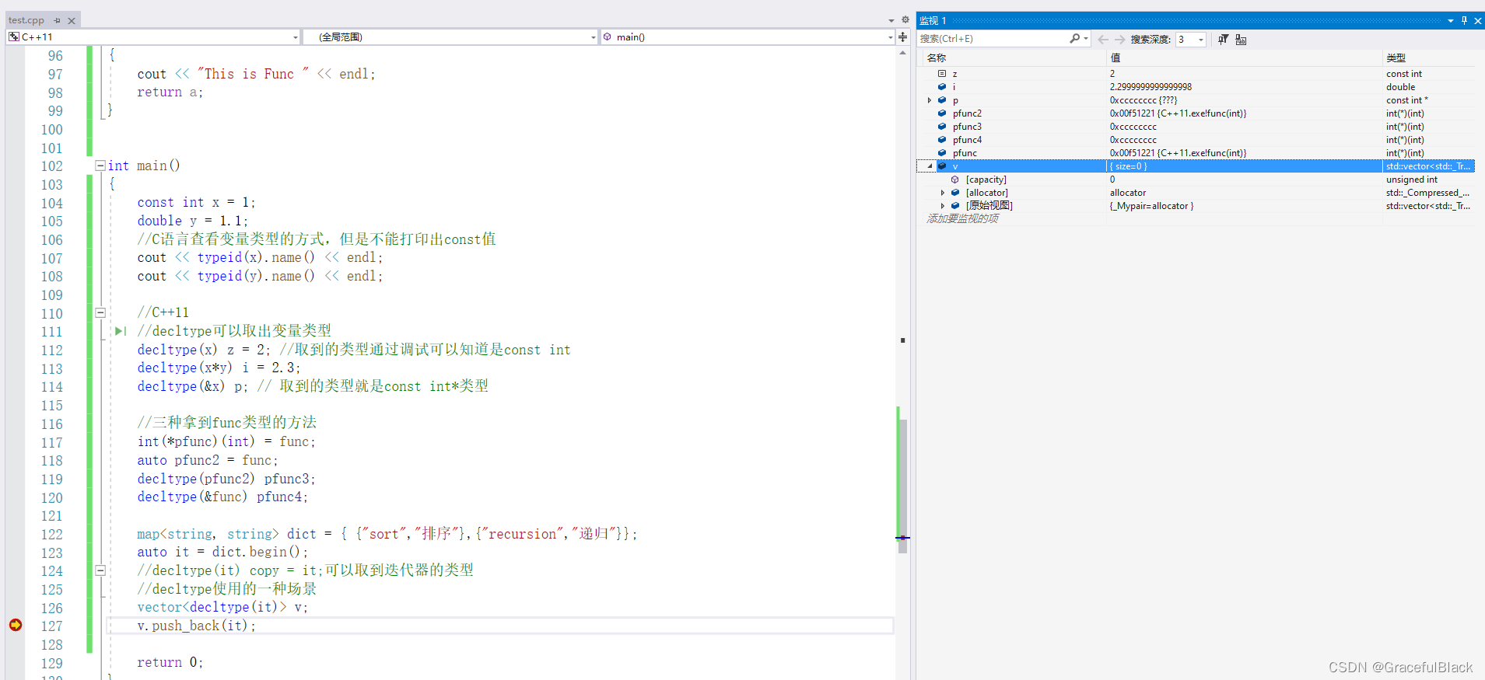1485x680 pixels.
Task: Click the search magnifier icon in the Watch panel
Action: (x=1074, y=38)
